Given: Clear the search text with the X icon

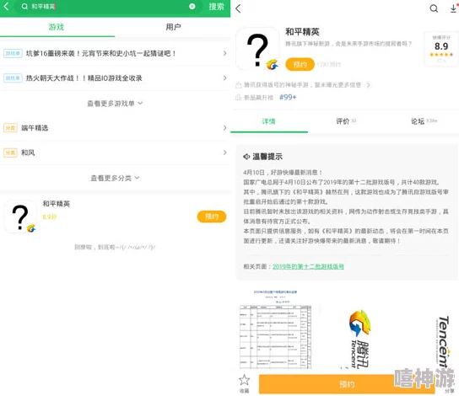Looking at the screenshot, I should [x=192, y=7].
